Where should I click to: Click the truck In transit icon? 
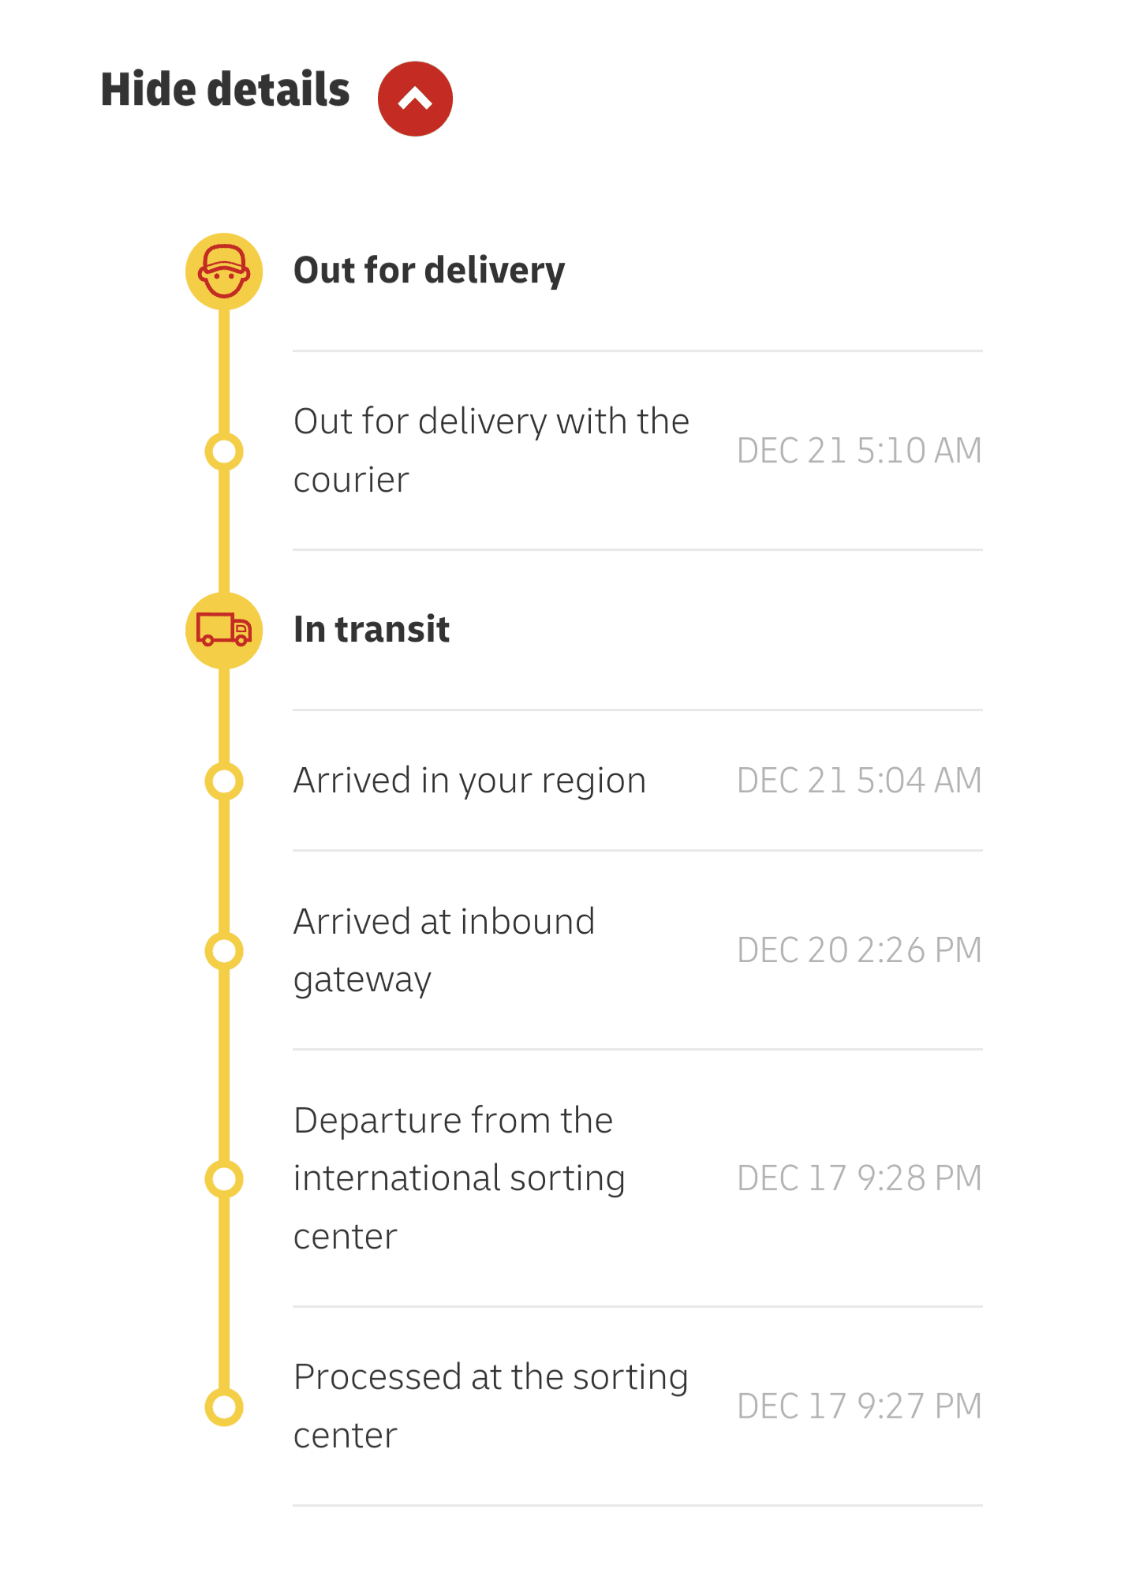click(224, 631)
